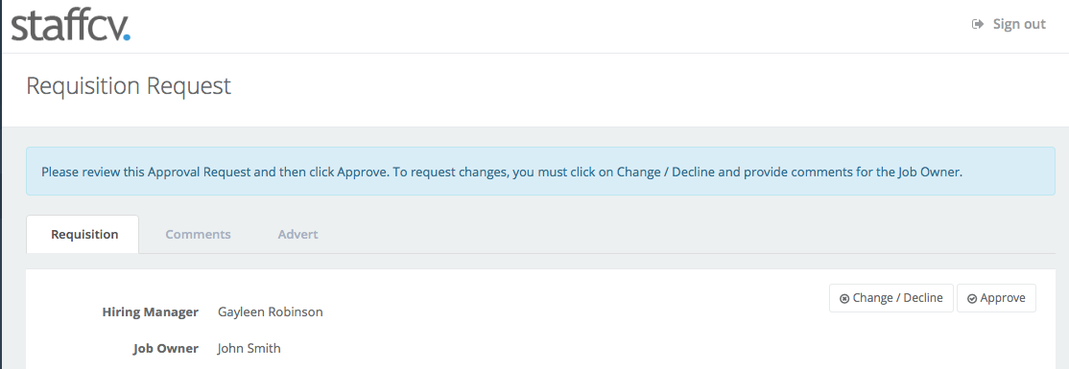
Task: Click the cross icon on Change / Decline
Action: coord(844,299)
